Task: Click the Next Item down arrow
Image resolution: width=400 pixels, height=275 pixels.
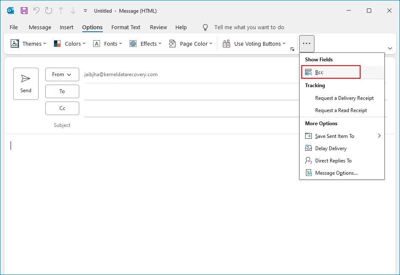Action: 73,11
